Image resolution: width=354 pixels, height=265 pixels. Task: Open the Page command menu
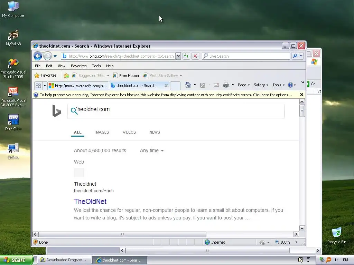(x=244, y=85)
